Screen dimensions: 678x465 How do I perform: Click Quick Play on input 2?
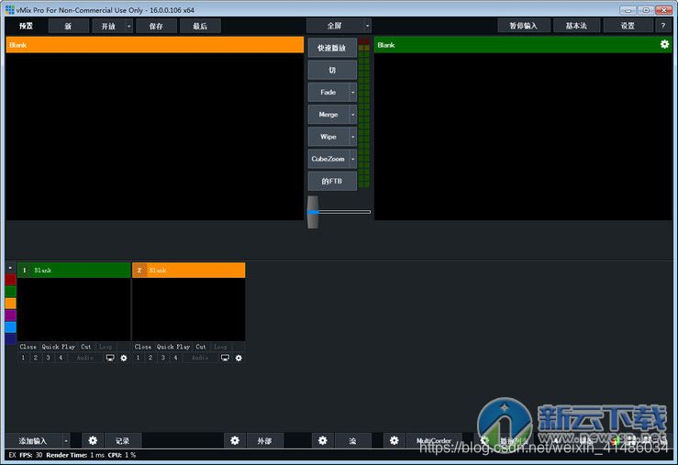point(173,347)
